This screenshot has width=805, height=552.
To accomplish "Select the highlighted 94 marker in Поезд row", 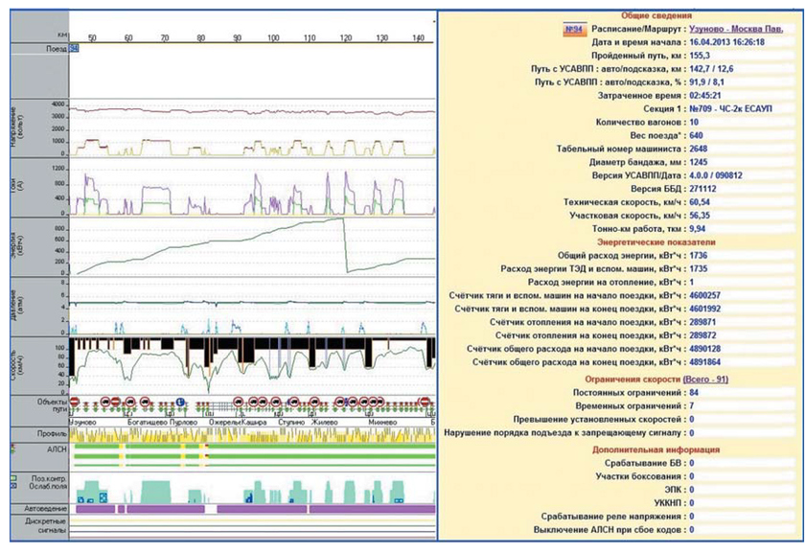I will (x=74, y=48).
